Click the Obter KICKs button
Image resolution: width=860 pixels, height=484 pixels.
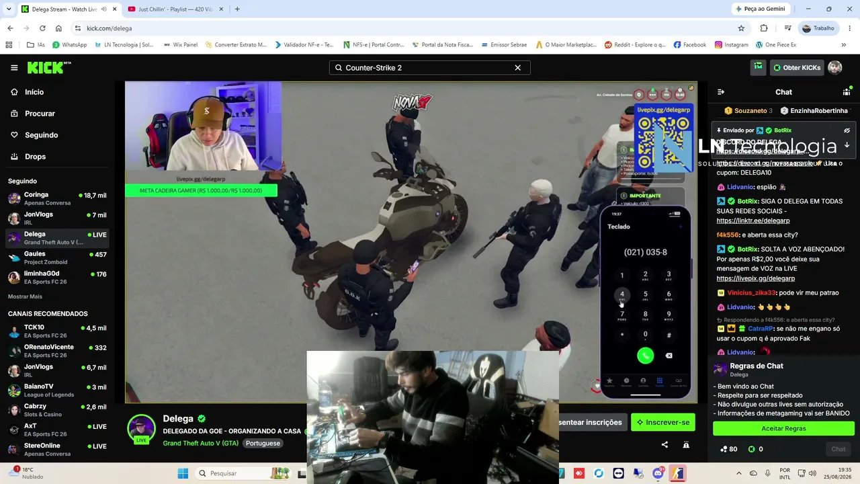(796, 68)
